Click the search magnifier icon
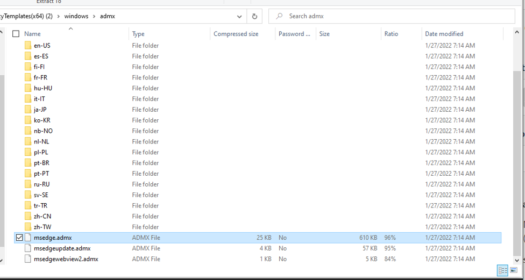 [280, 16]
